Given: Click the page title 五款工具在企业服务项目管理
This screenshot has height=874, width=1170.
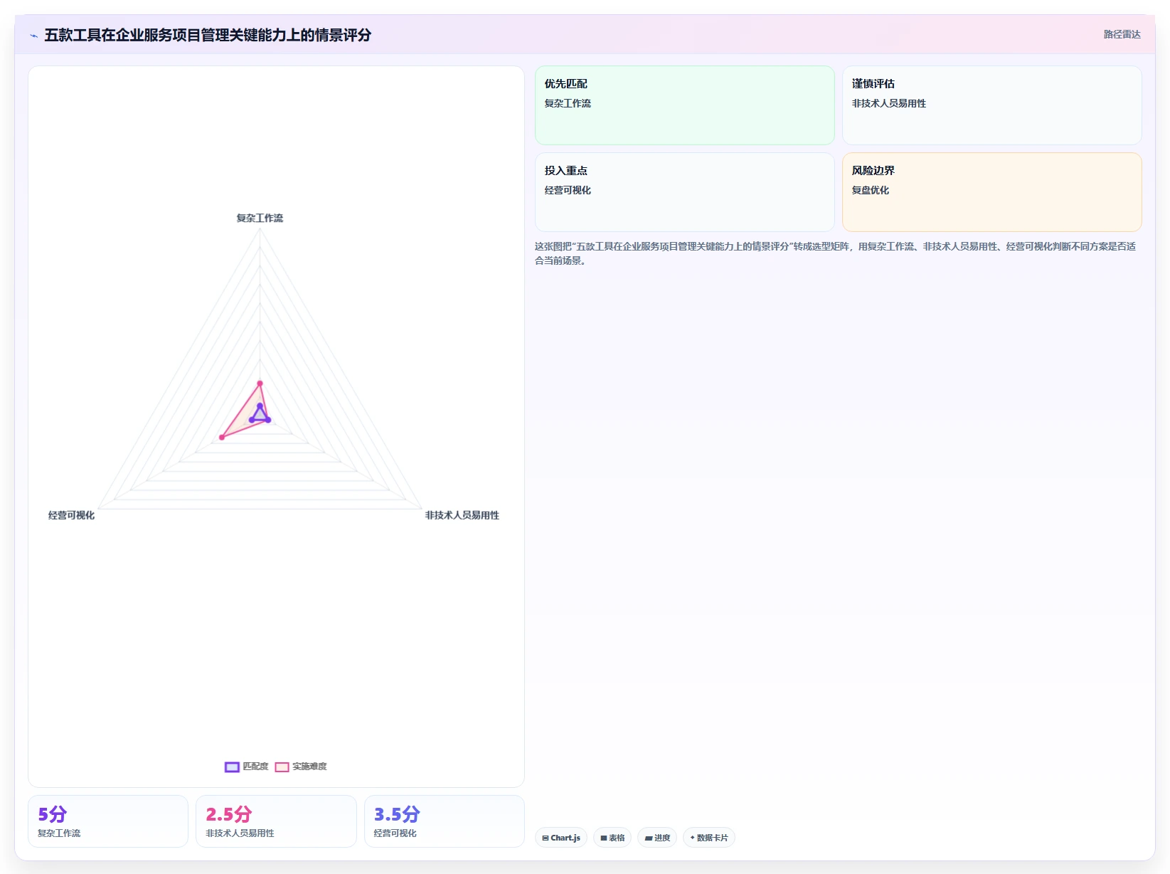Looking at the screenshot, I should 208,35.
